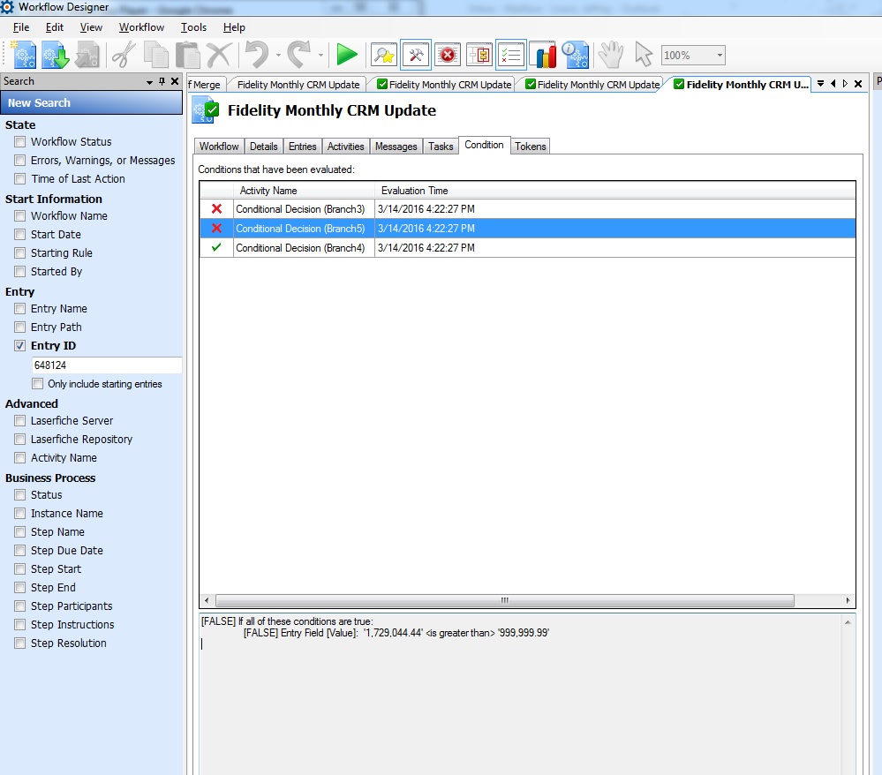Sort by Activity Name column header
882x775 pixels.
click(304, 191)
